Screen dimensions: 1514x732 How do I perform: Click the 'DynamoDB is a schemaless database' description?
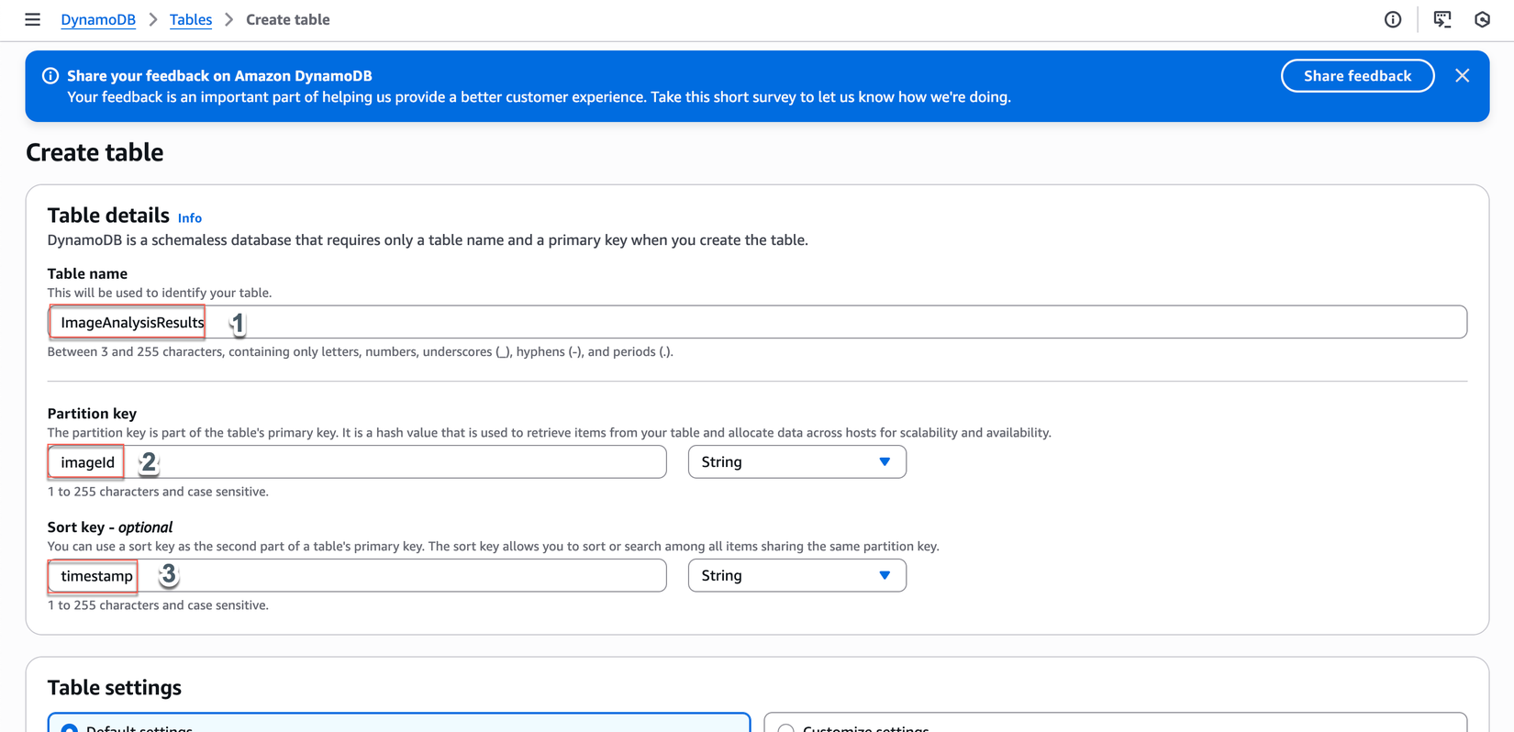tap(428, 240)
